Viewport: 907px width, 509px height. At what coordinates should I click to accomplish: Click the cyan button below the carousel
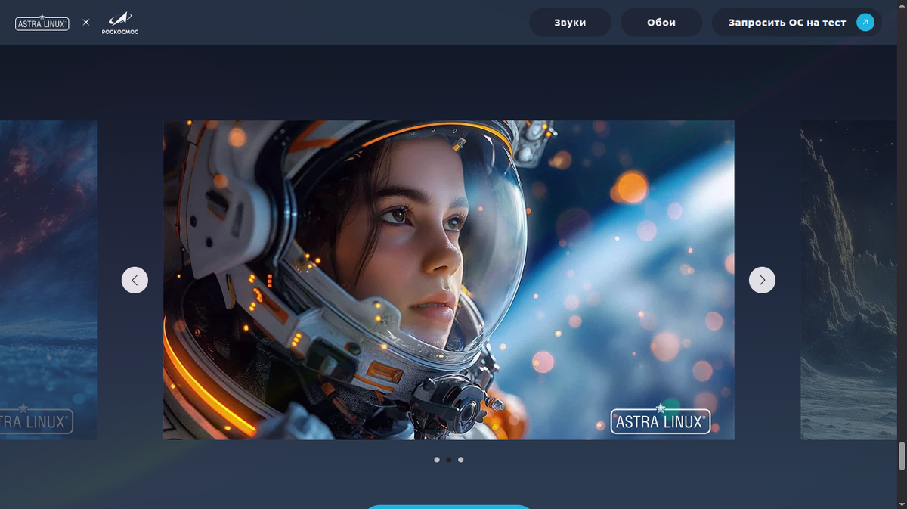coord(449,507)
